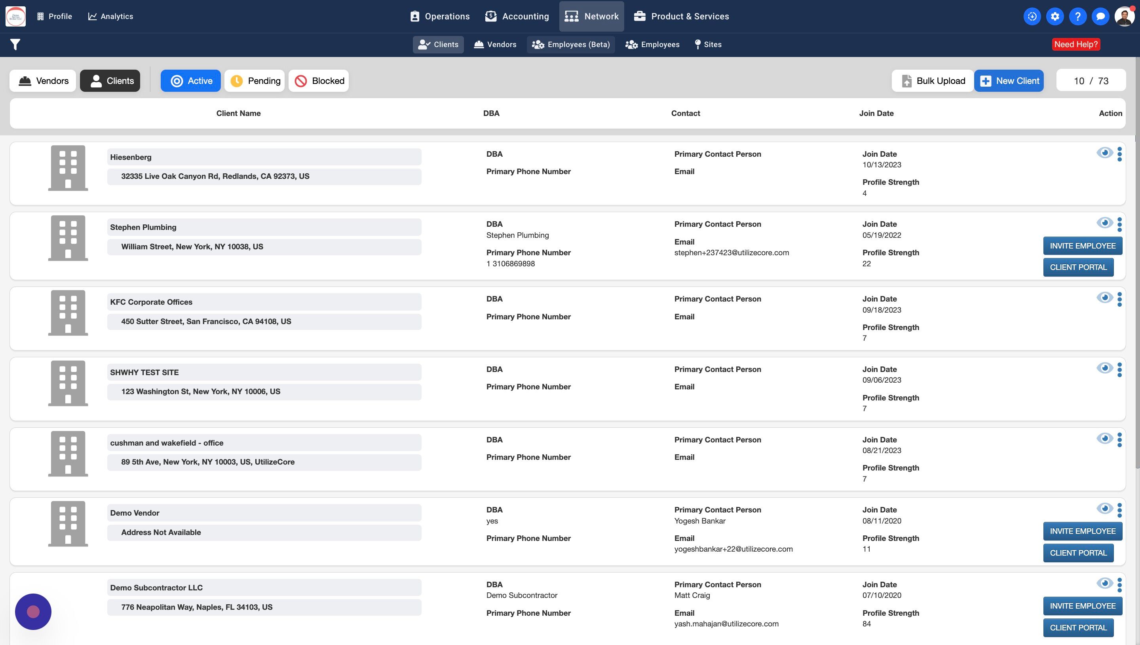Click the user avatar in top right
Viewport: 1140px width, 645px height.
click(1124, 16)
